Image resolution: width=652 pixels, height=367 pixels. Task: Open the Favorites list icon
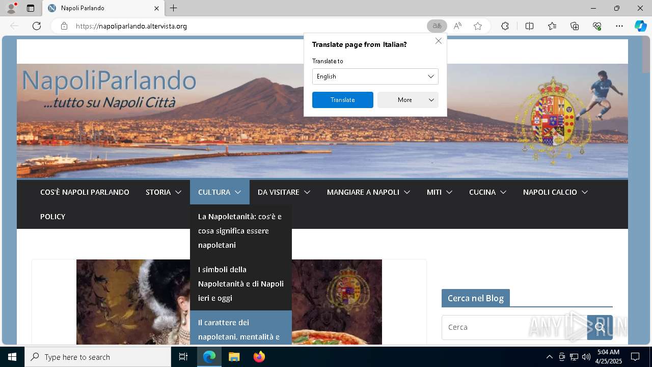click(552, 26)
